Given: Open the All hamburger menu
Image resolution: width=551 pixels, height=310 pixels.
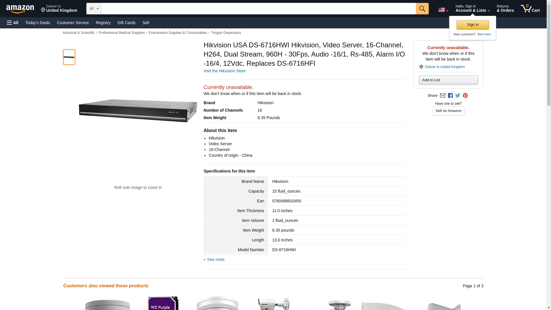Looking at the screenshot, I should coord(13,23).
